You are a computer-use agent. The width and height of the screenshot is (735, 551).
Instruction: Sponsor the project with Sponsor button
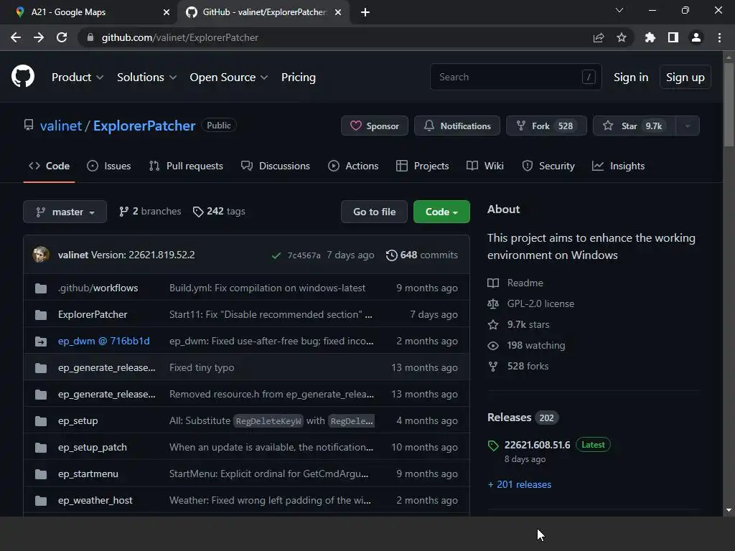[375, 126]
